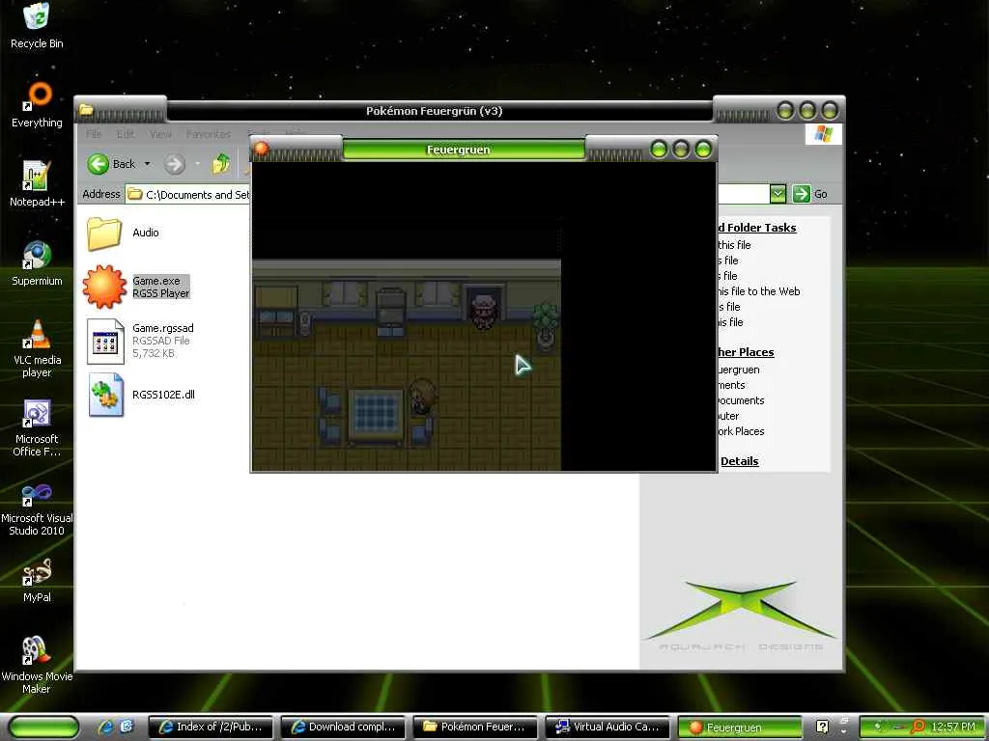Viewport: 989px width, 741px height.
Task: Click the File and Folder Tasks header
Action: (757, 228)
